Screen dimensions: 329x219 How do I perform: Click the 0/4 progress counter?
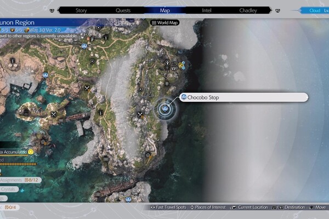10,208
